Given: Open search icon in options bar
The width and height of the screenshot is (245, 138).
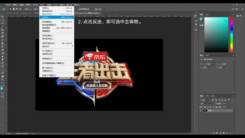Looking at the screenshot, I should [233, 9].
